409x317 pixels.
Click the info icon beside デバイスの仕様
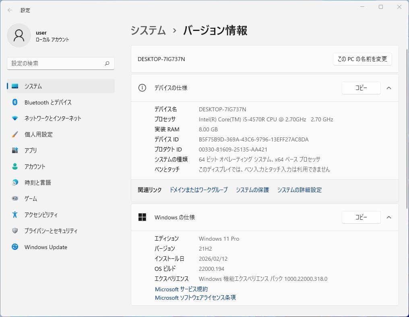[142, 88]
